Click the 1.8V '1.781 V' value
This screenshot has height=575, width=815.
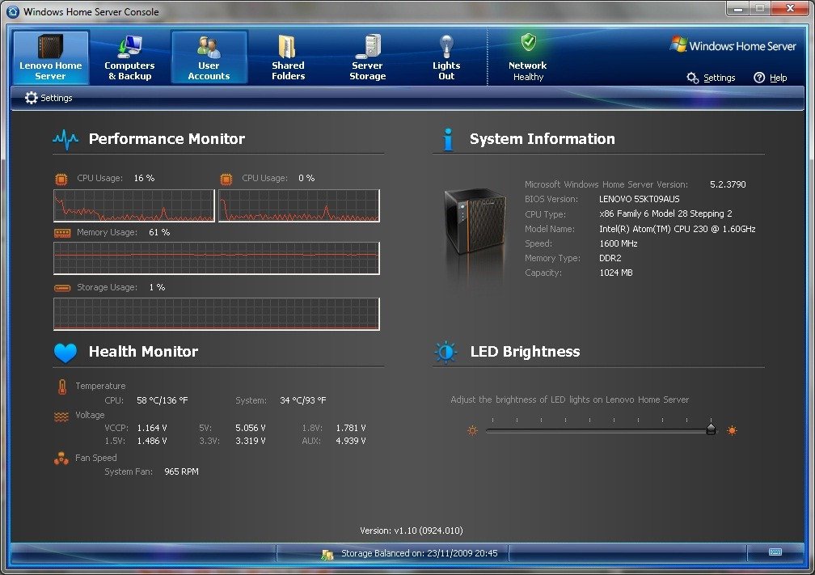351,429
